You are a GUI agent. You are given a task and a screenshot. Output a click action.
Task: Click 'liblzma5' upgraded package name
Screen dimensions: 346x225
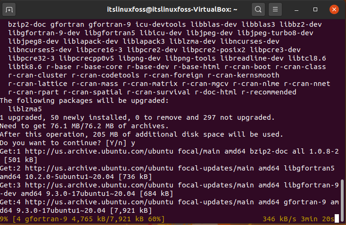pyautogui.click(x=25, y=109)
